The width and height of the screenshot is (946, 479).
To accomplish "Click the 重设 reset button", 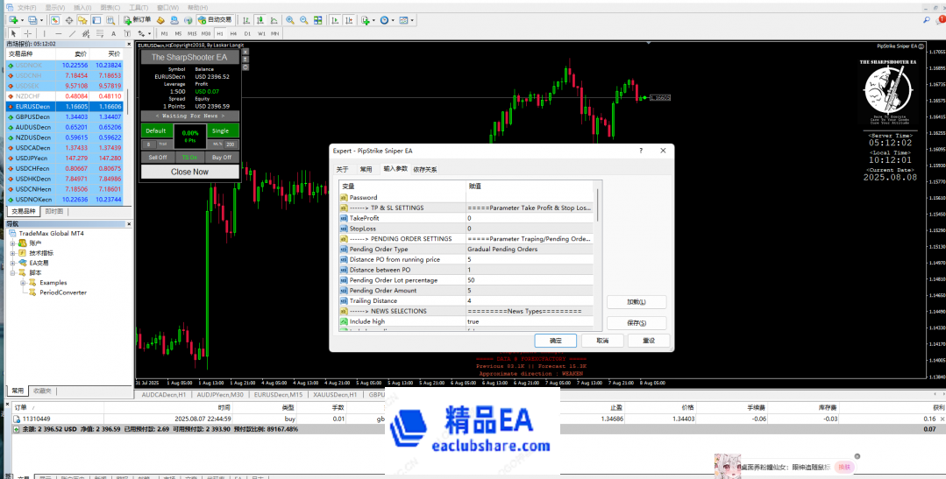I will tap(649, 341).
